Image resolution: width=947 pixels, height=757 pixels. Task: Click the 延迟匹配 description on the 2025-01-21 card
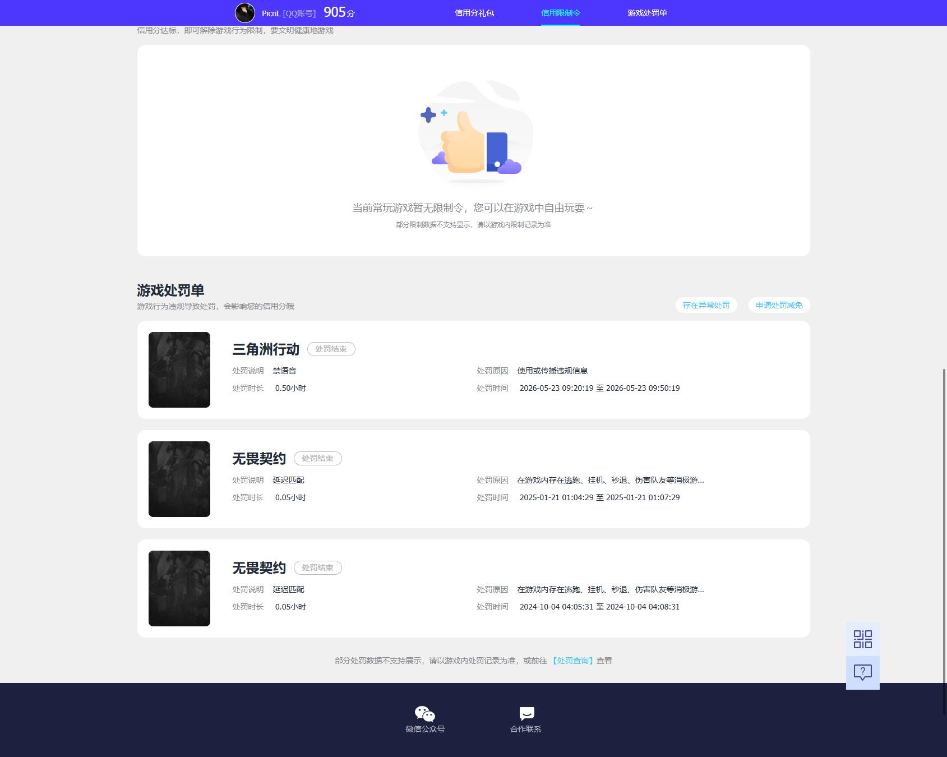[x=288, y=480]
